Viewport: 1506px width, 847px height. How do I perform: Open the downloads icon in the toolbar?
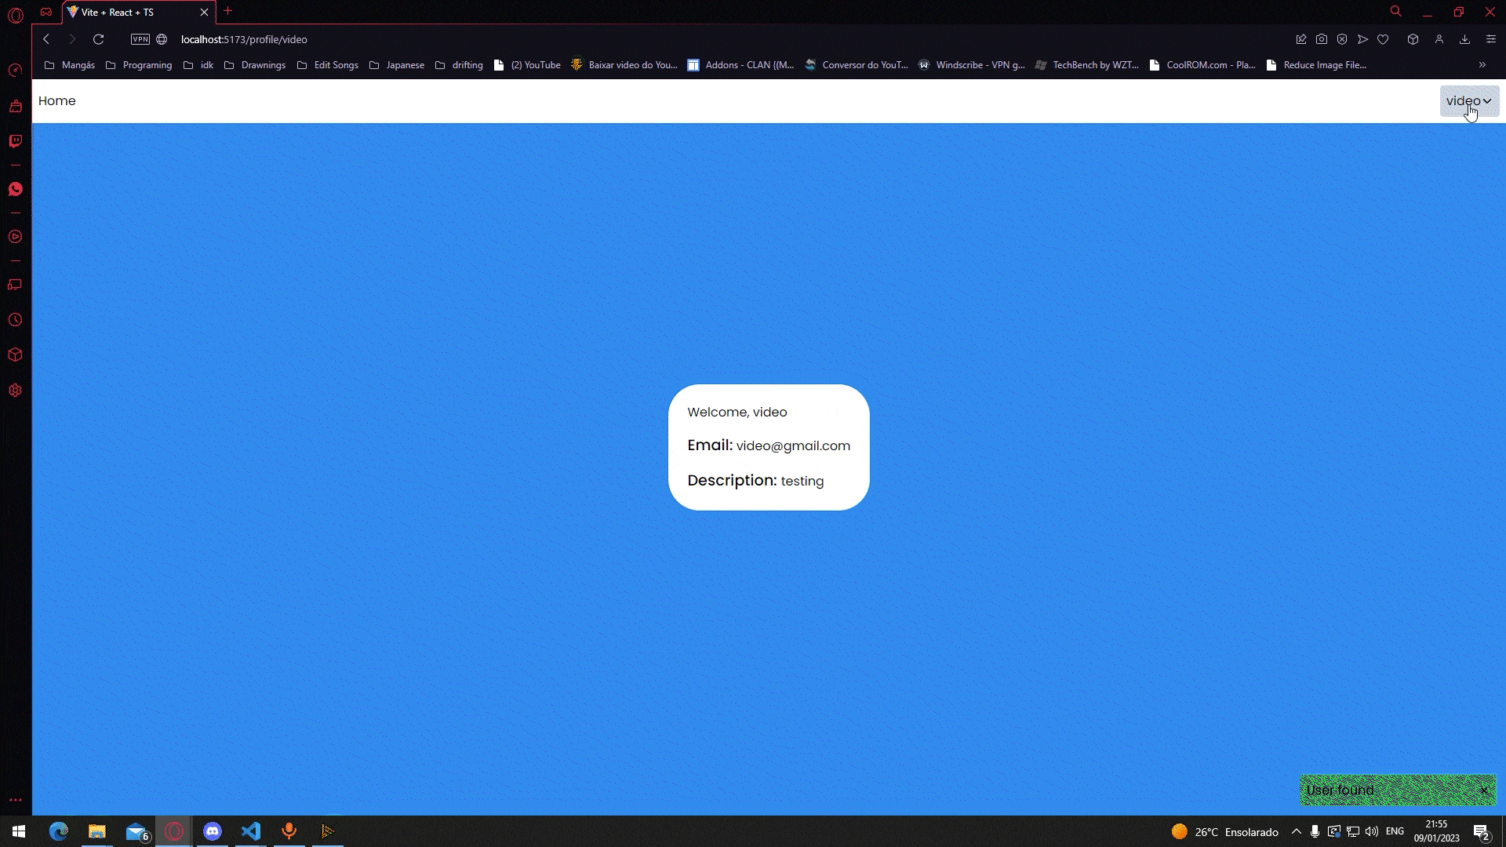coord(1464,39)
